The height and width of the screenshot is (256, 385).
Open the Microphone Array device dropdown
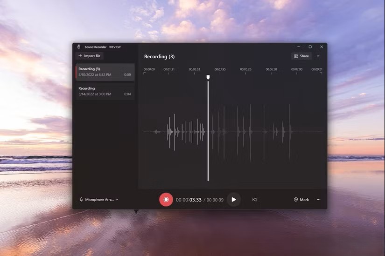[x=99, y=200]
